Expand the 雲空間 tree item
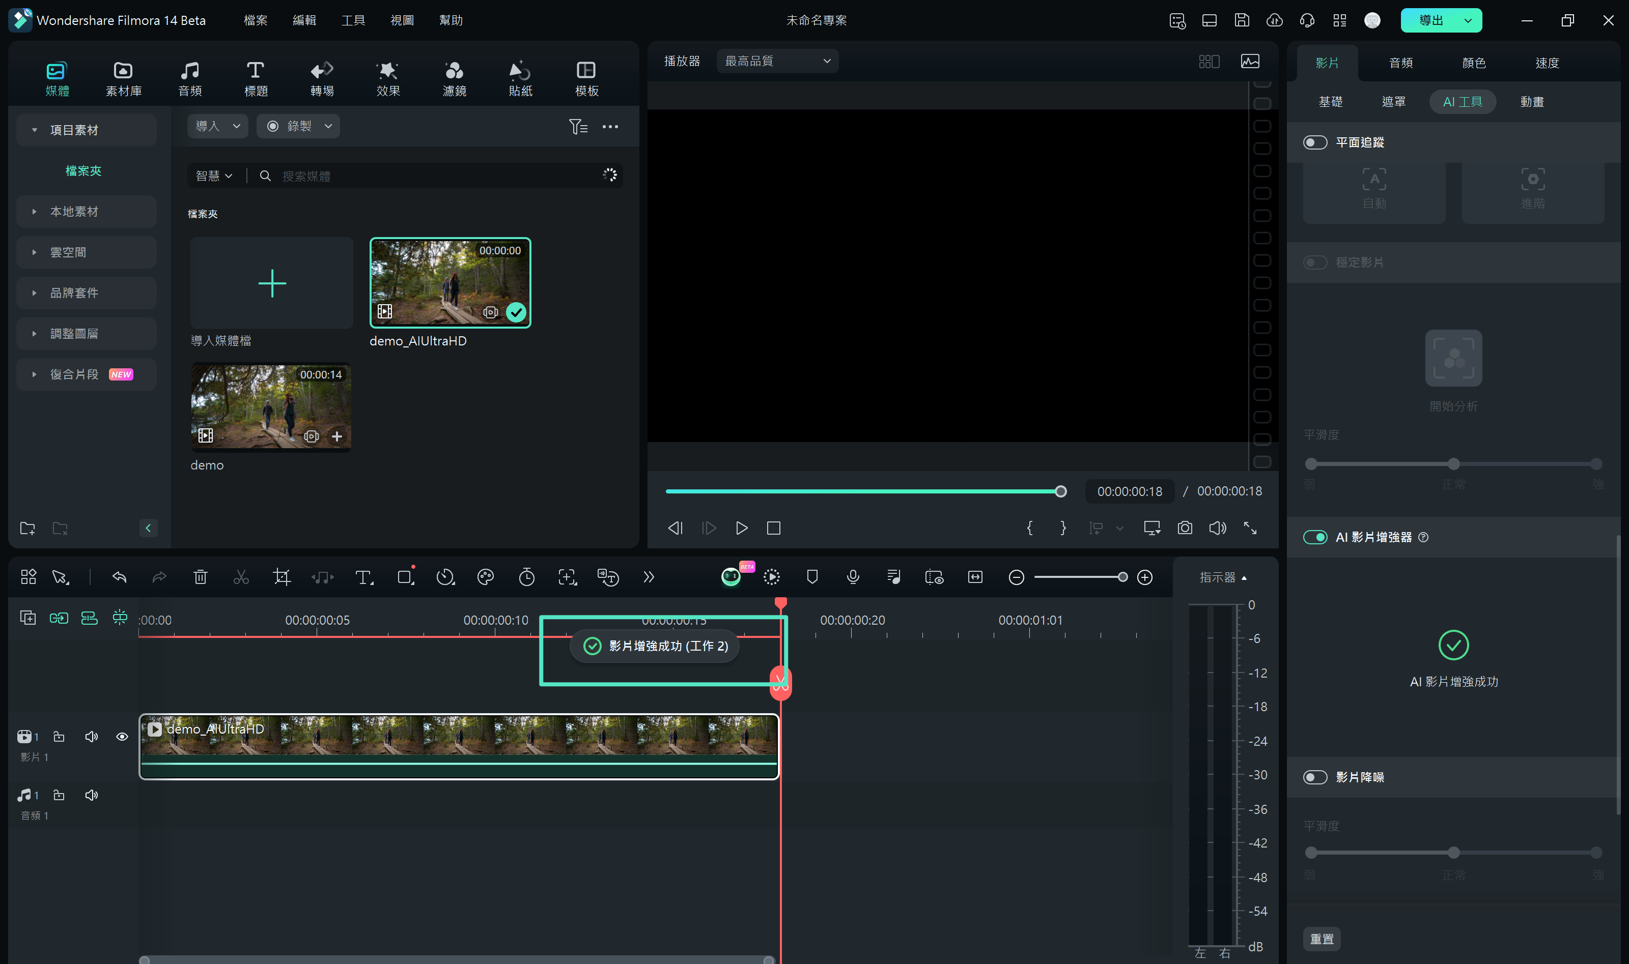 (x=87, y=252)
